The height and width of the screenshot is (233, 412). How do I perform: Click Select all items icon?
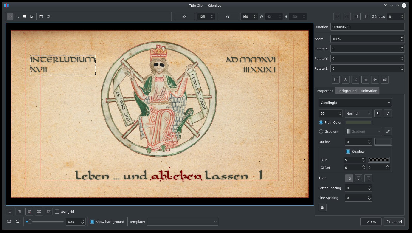pos(39,212)
